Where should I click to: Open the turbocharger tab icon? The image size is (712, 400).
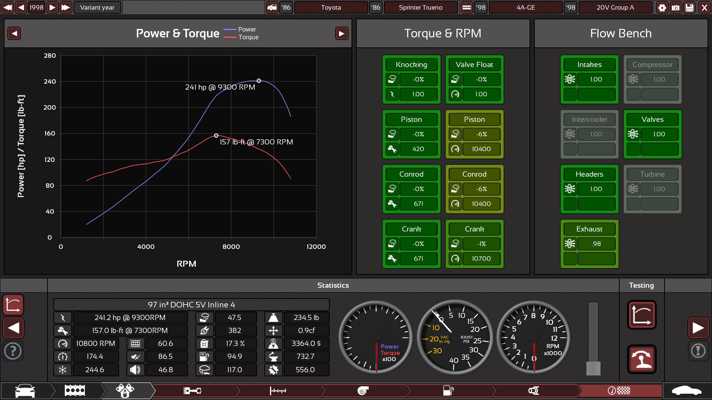pos(363,391)
